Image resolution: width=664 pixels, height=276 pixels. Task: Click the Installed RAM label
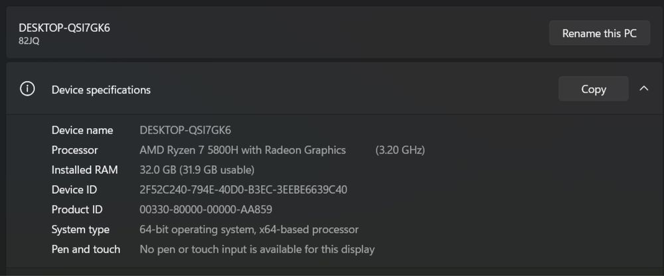coord(84,170)
